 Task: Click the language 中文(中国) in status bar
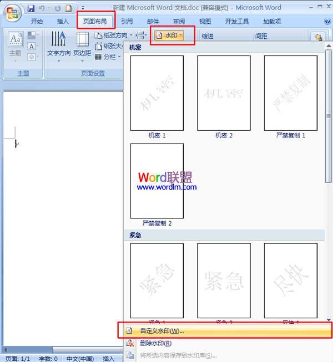(x=80, y=359)
